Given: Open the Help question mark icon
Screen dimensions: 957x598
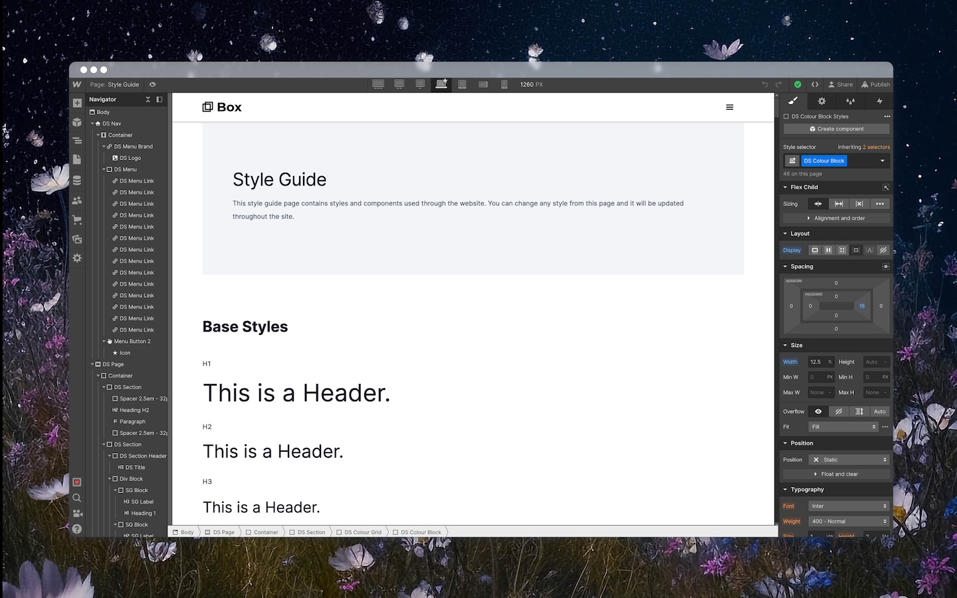Looking at the screenshot, I should pyautogui.click(x=77, y=529).
